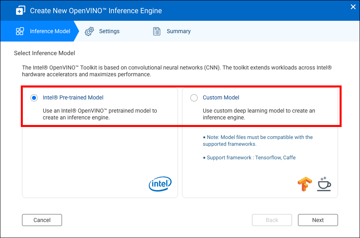Click the Summary document icon
The width and height of the screenshot is (360, 238).
point(157,31)
